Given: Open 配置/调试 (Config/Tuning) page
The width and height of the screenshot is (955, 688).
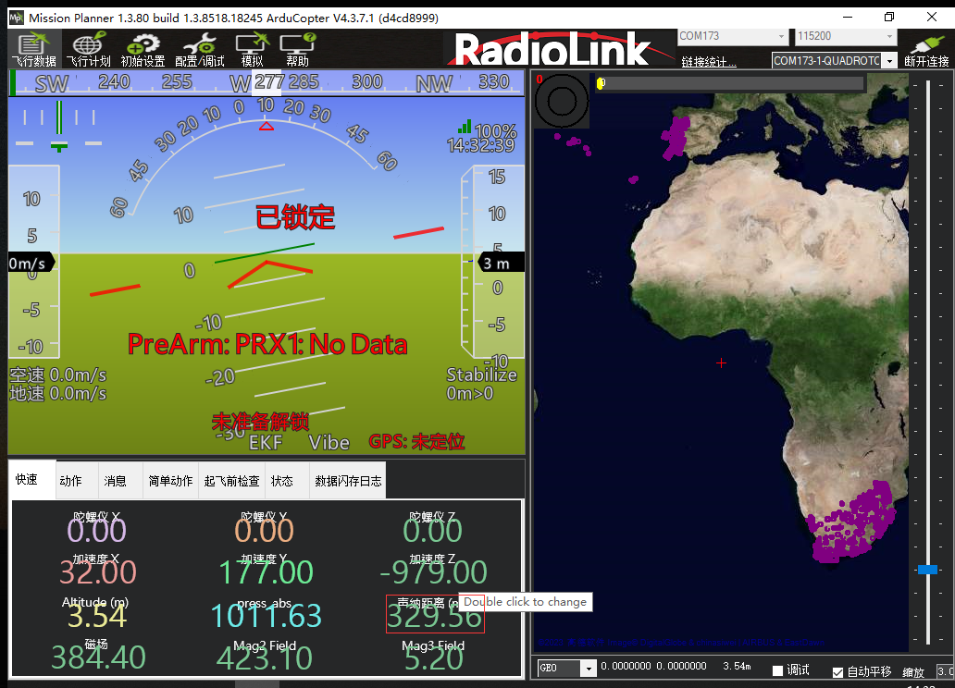Looking at the screenshot, I should pos(199,48).
